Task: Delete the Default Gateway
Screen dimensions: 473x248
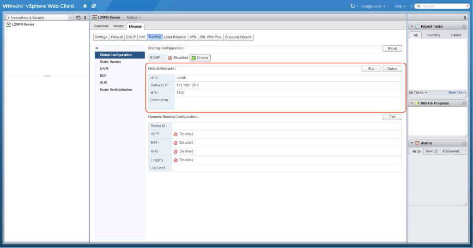Action: coord(392,69)
